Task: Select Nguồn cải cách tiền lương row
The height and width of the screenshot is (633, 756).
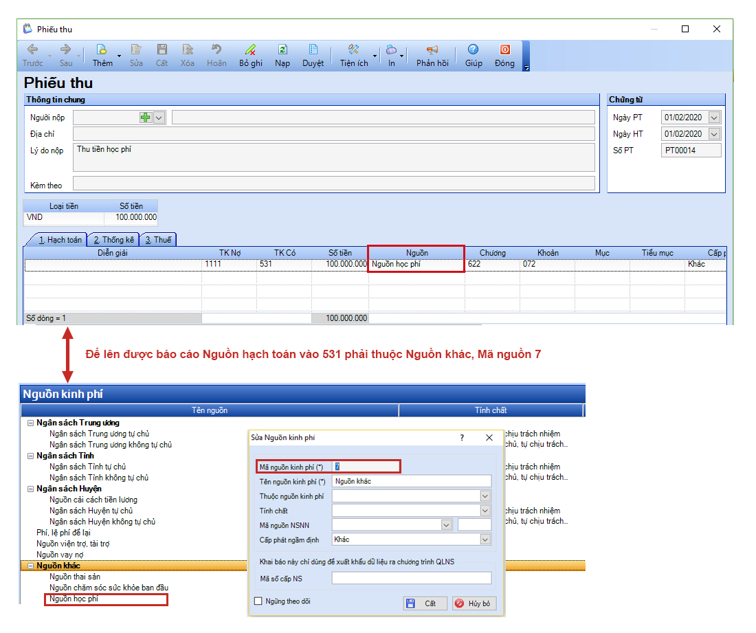Action: coord(93,500)
